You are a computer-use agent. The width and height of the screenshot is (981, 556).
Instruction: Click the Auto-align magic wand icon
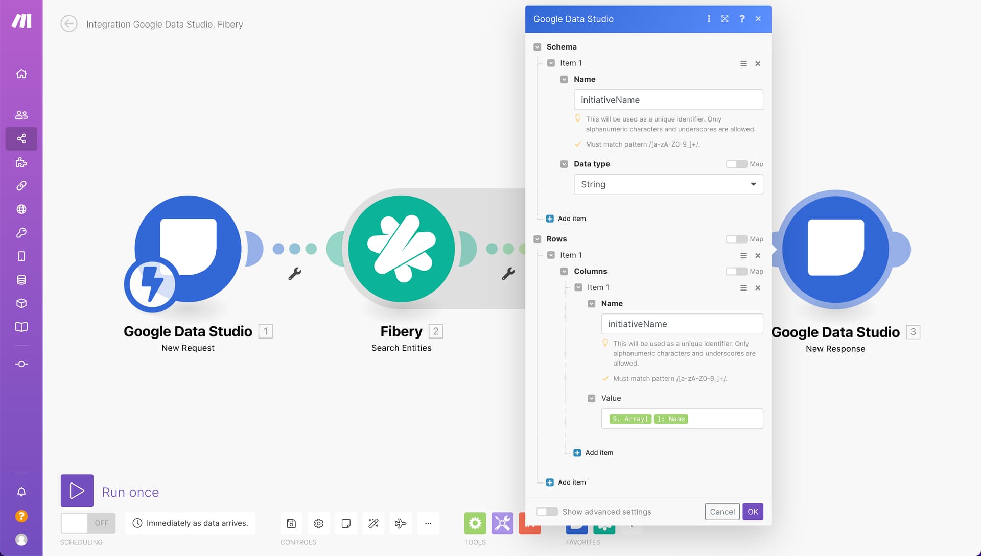pos(373,523)
